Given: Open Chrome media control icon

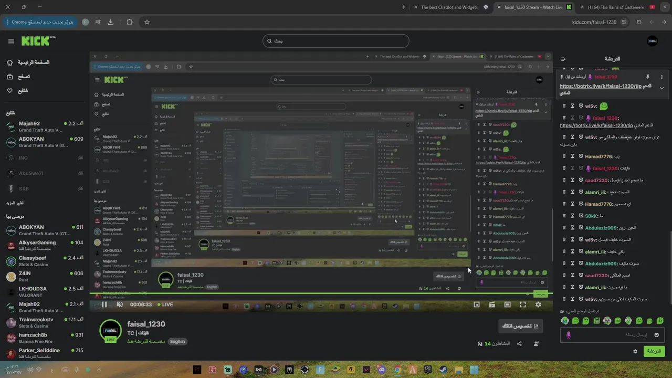Looking at the screenshot, I should 98,22.
